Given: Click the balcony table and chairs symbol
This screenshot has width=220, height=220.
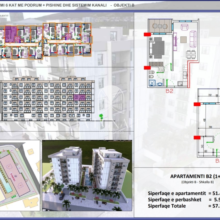Looking at the screenshot, I should coord(160,26).
